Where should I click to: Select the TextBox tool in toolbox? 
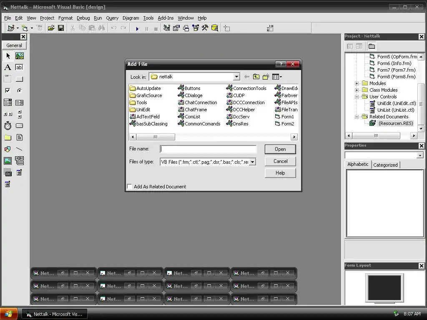coord(19,67)
